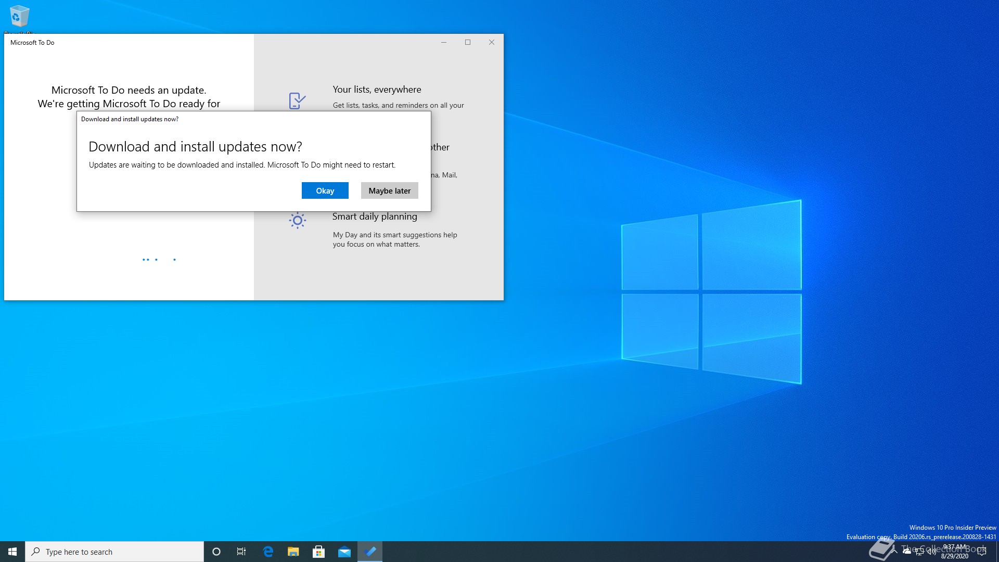The width and height of the screenshot is (999, 562).
Task: Confirm the update with Okay
Action: click(x=325, y=190)
